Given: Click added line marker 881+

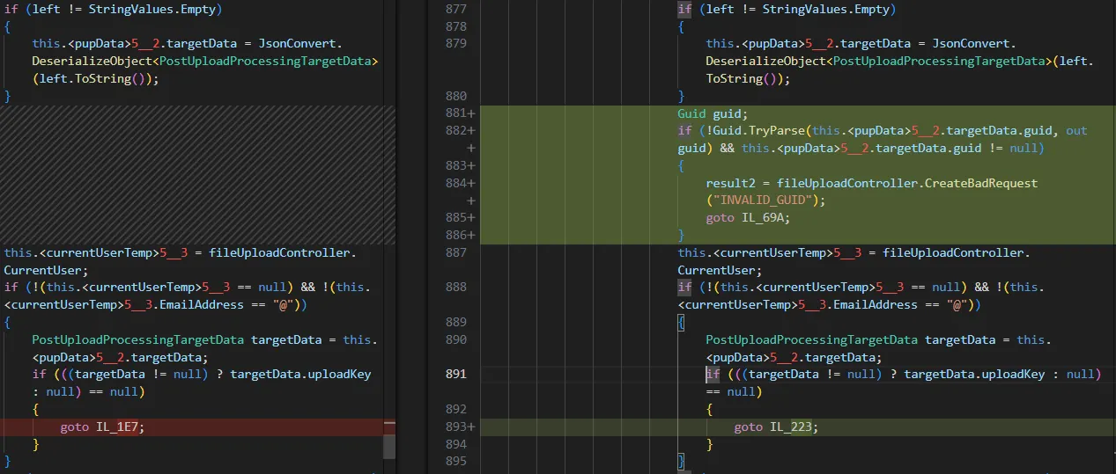Looking at the screenshot, I should click(x=458, y=113).
